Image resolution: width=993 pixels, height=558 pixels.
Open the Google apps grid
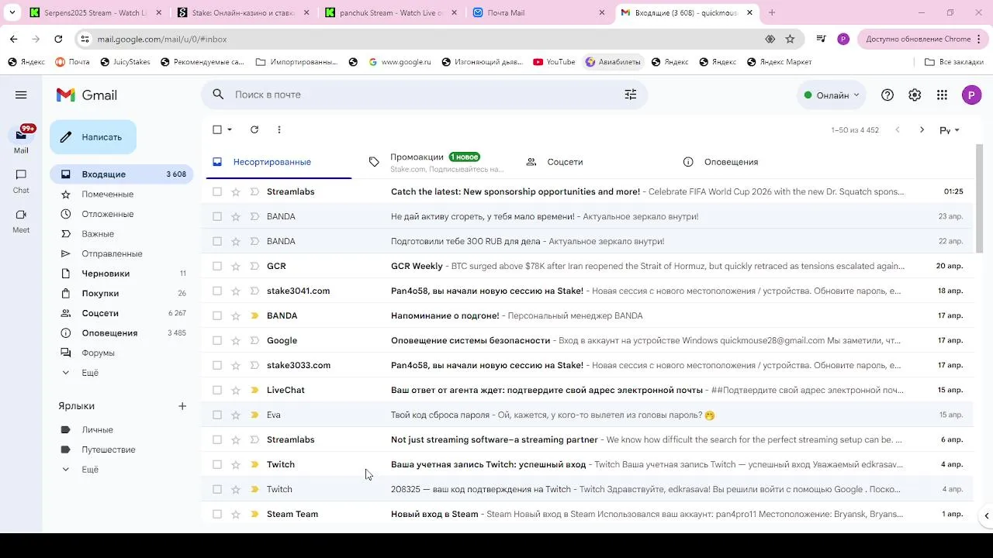pos(942,95)
